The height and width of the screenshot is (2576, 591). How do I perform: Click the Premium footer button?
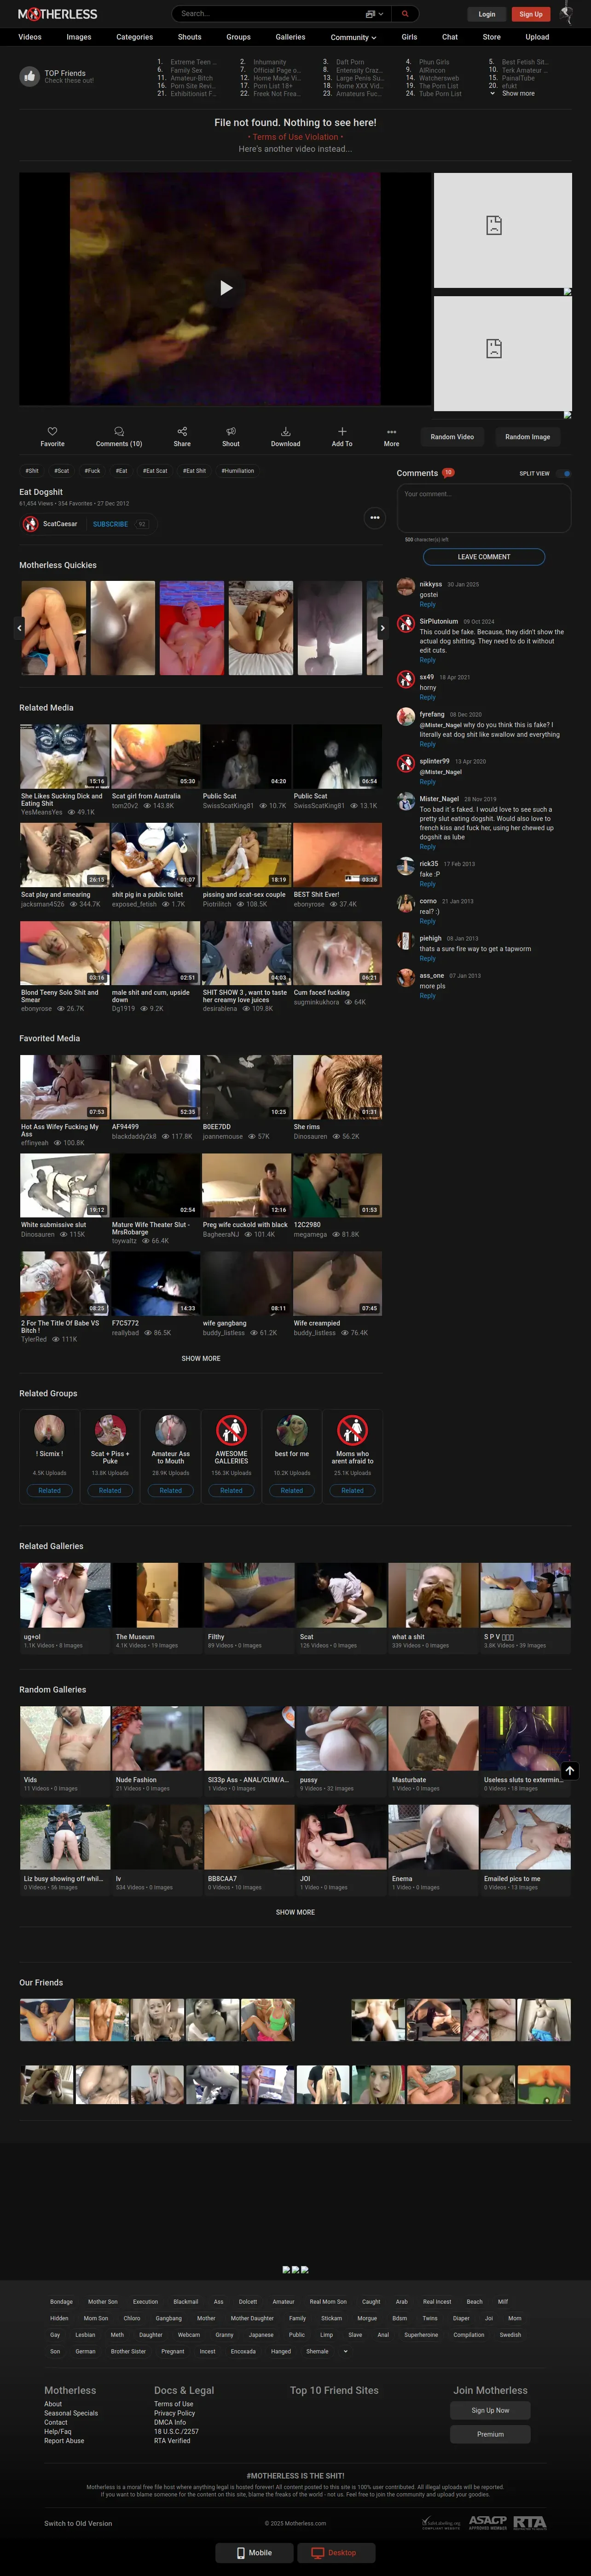pyautogui.click(x=490, y=2434)
